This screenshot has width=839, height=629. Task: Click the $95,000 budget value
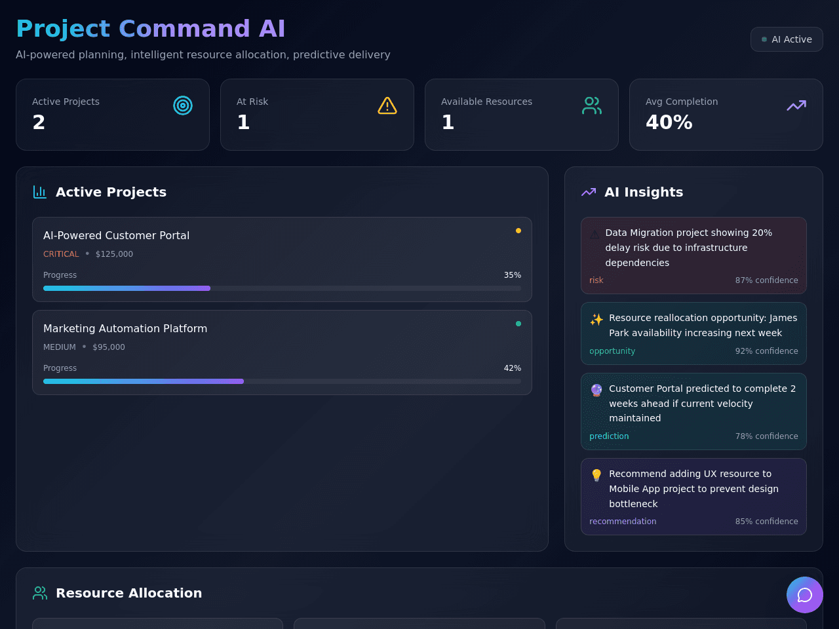(109, 347)
